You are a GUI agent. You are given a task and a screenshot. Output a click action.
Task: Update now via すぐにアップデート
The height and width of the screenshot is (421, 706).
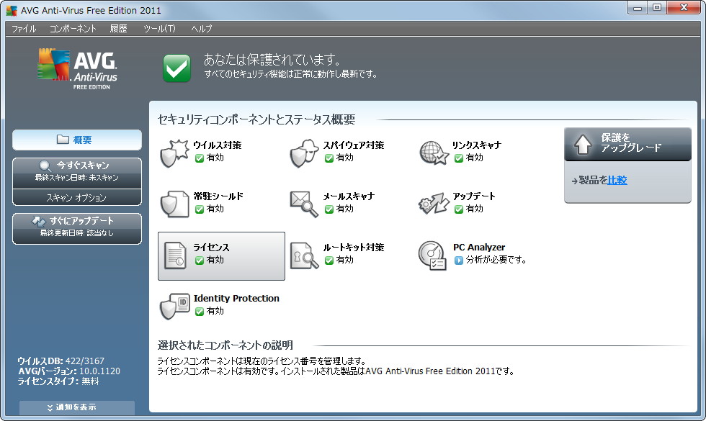pos(76,222)
